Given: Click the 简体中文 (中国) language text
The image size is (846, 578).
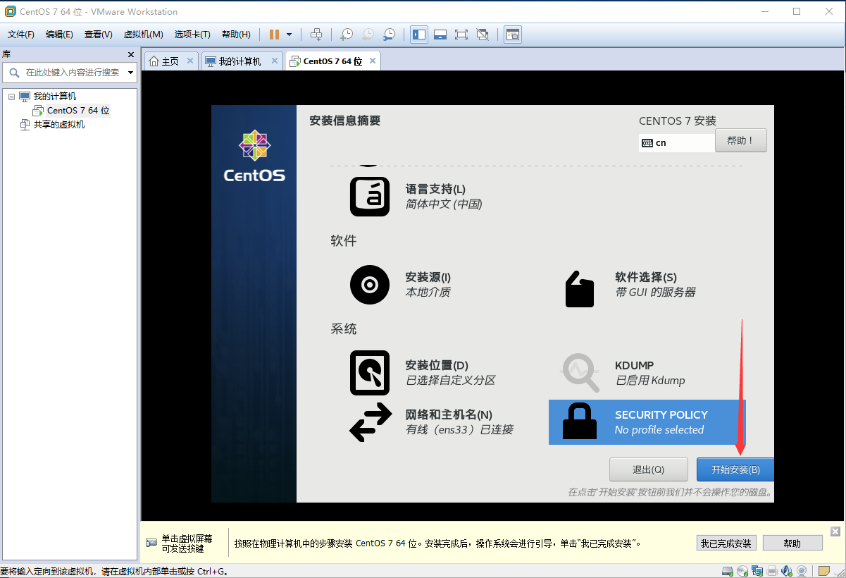Looking at the screenshot, I should point(444,204).
